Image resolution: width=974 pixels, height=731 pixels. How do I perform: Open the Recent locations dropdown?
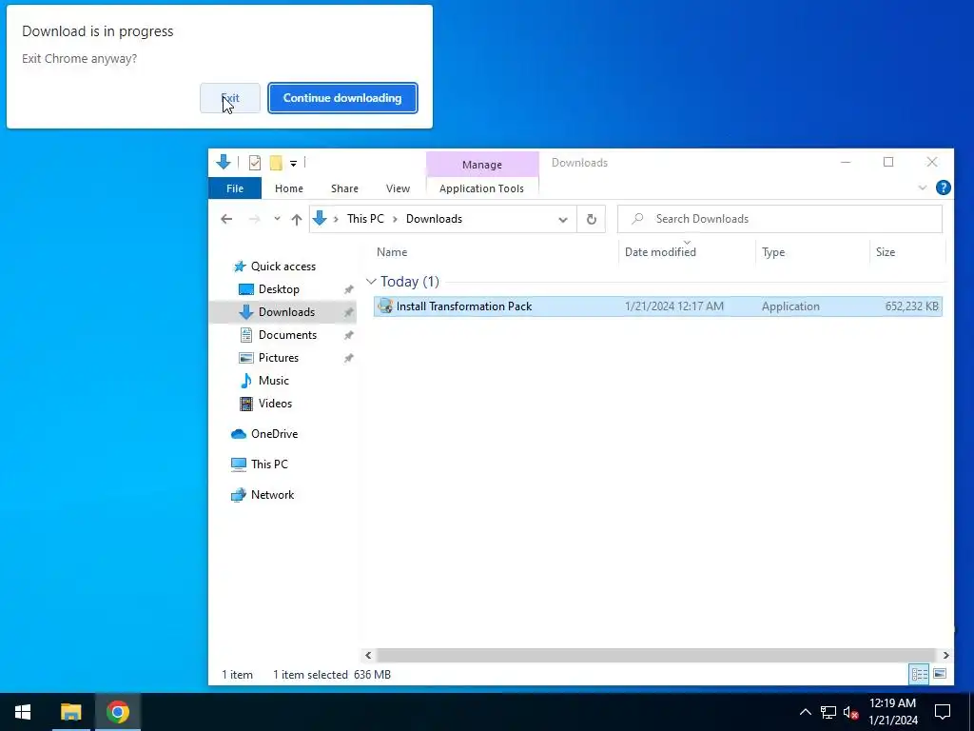click(x=277, y=219)
